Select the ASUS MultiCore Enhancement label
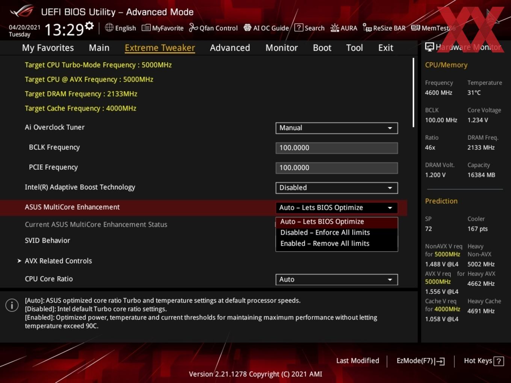The width and height of the screenshot is (511, 383). 72,207
